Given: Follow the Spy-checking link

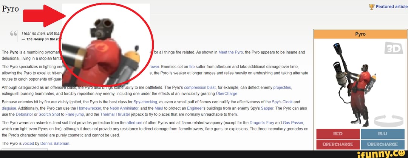Looking at the screenshot, I should pyautogui.click(x=145, y=102).
